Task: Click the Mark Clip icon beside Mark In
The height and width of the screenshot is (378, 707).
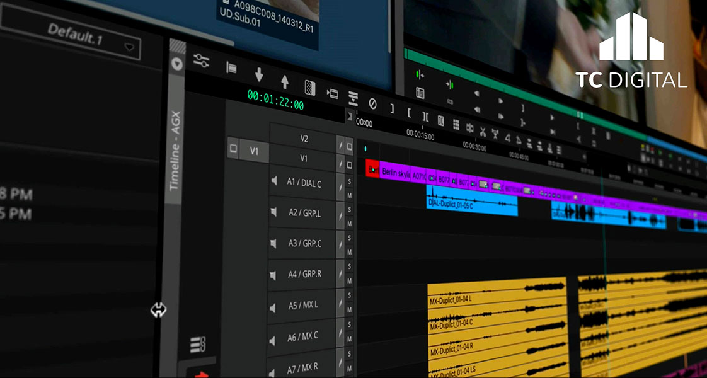Action: [x=425, y=117]
